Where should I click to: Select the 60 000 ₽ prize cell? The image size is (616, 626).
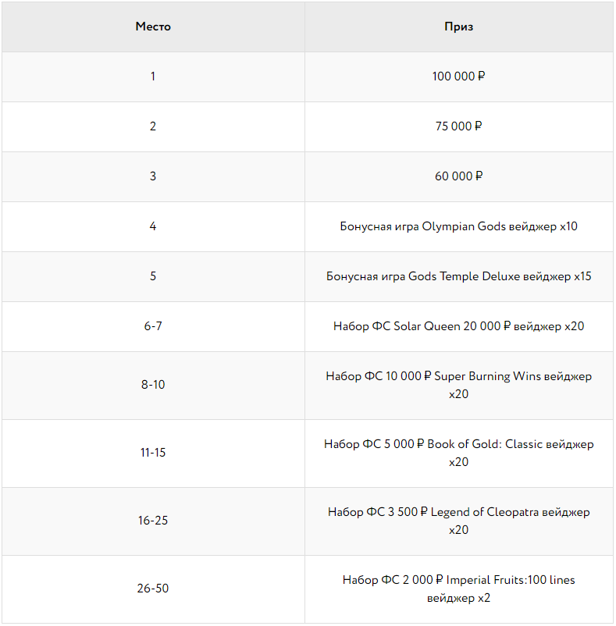[x=459, y=176]
